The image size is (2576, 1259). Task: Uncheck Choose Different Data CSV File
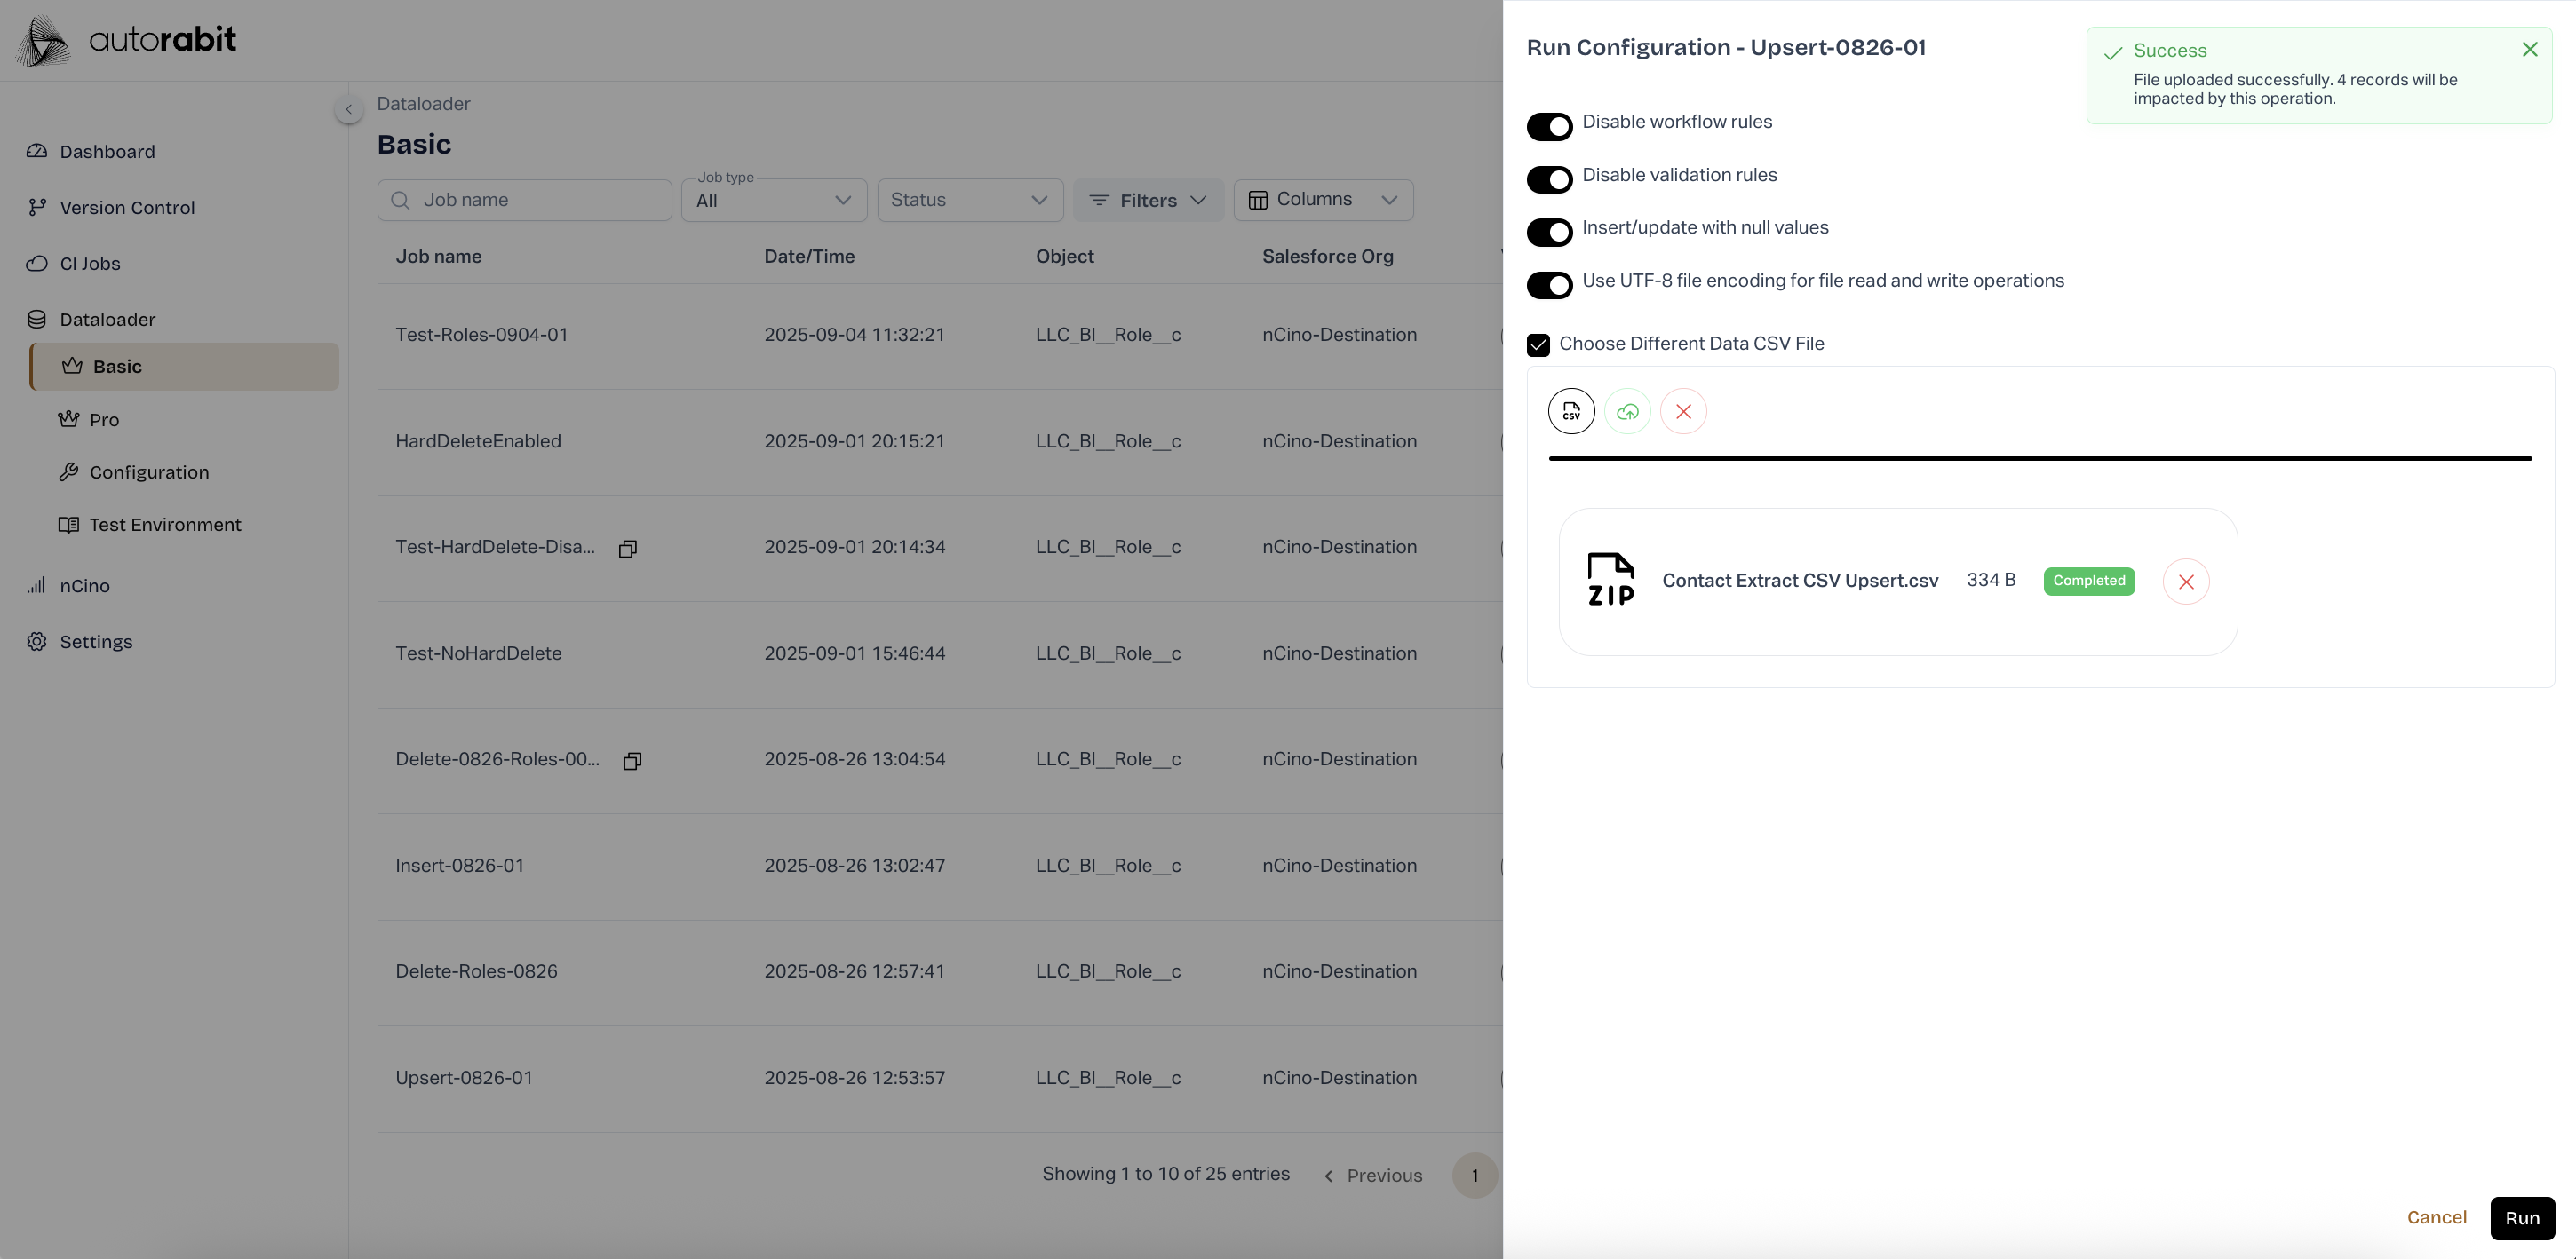pos(1538,344)
